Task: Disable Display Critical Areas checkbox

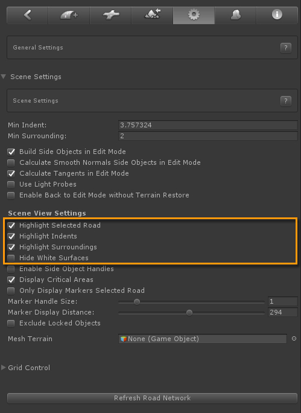Action: [x=11, y=280]
